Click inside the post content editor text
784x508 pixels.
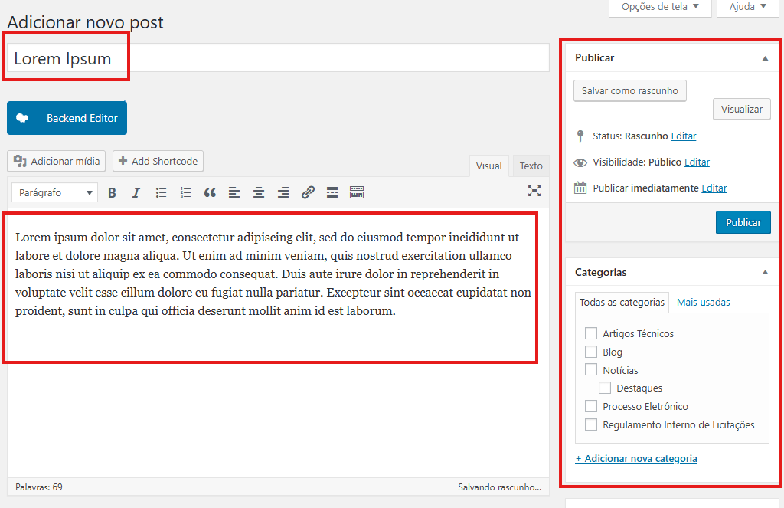click(x=273, y=274)
